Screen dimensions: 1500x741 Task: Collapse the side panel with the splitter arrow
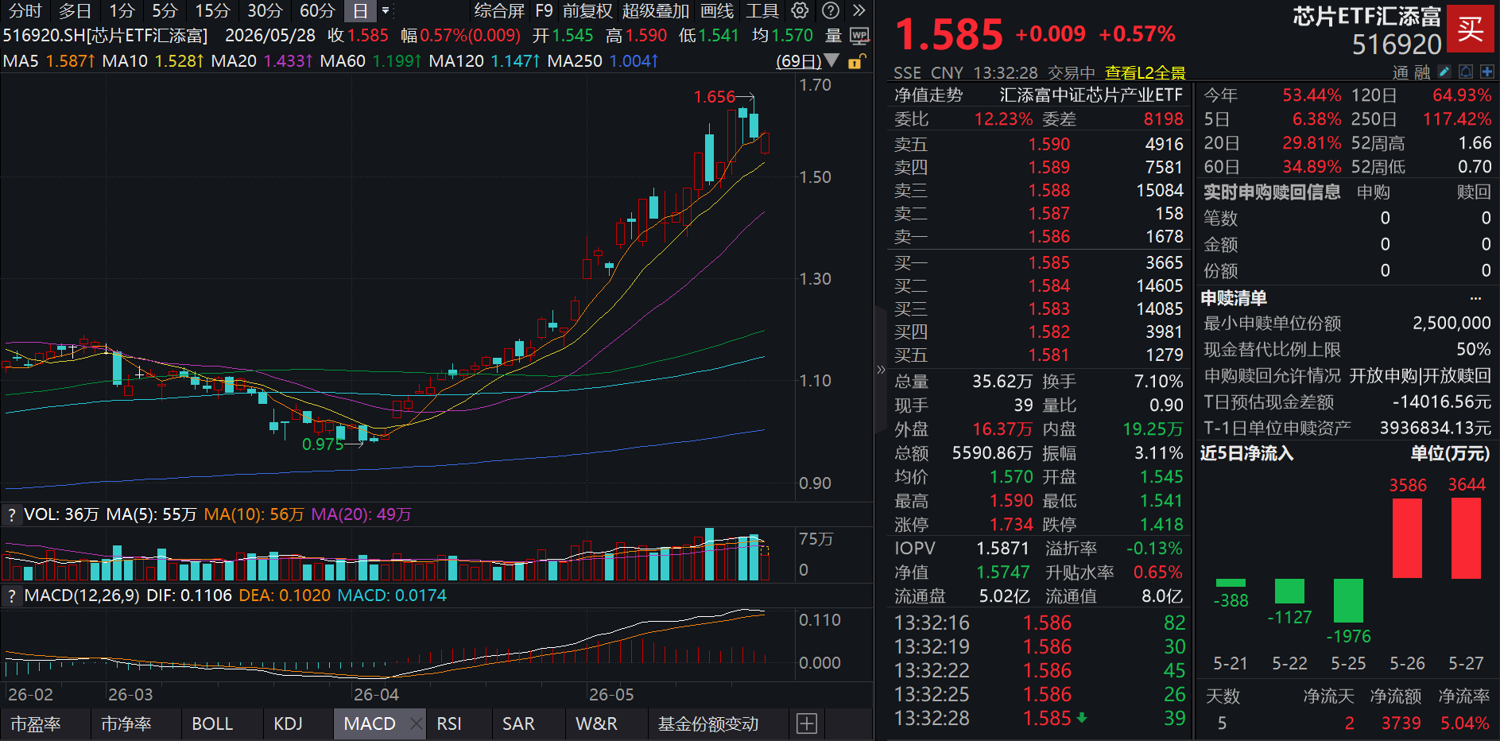pos(881,370)
